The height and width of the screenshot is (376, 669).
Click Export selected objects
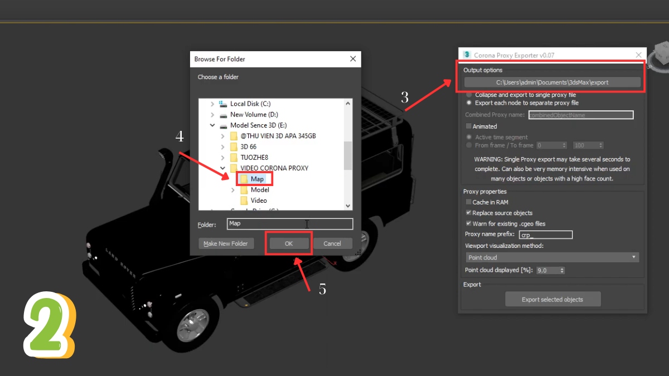(x=552, y=299)
